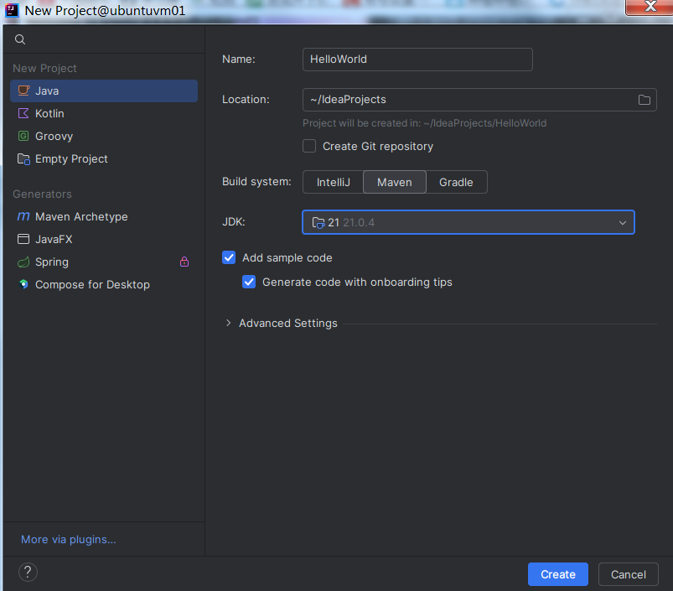Select Spring generator
The height and width of the screenshot is (591, 673).
coord(104,262)
